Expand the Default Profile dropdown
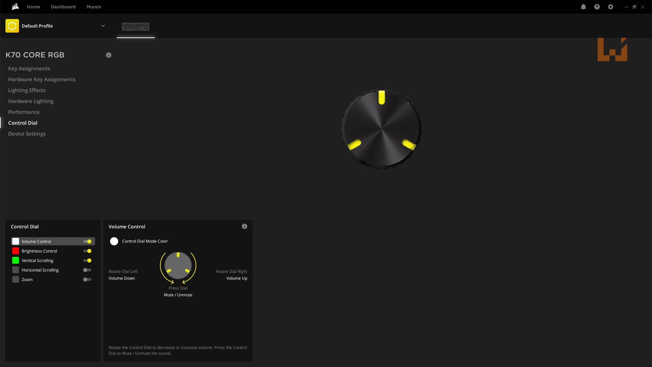Viewport: 652px width, 367px height. (103, 26)
